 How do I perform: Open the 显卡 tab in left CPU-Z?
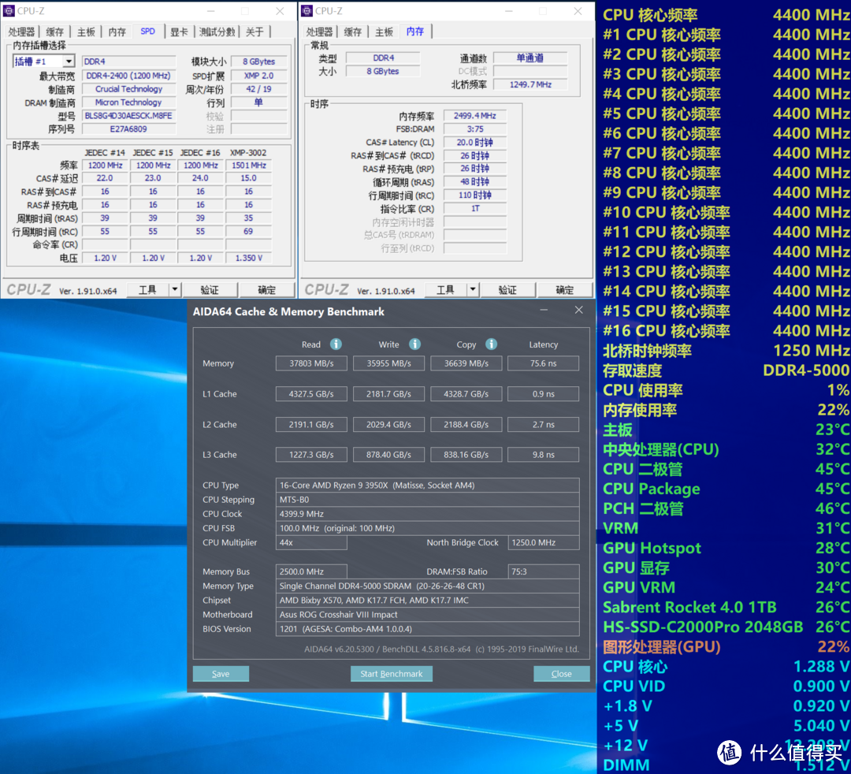coord(179,32)
